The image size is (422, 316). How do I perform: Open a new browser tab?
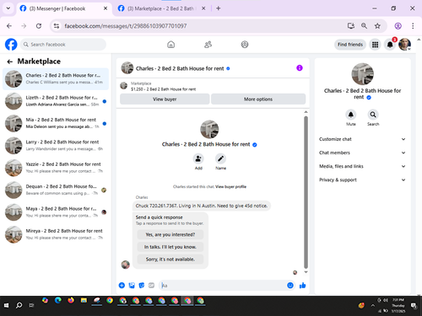point(219,8)
